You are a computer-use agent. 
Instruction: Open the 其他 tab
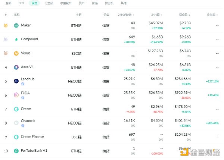(124, 3)
